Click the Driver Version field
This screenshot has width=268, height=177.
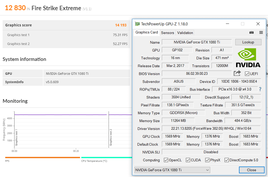point(211,128)
